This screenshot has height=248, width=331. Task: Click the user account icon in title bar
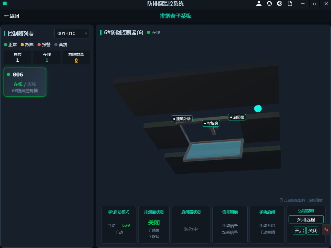click(x=259, y=4)
